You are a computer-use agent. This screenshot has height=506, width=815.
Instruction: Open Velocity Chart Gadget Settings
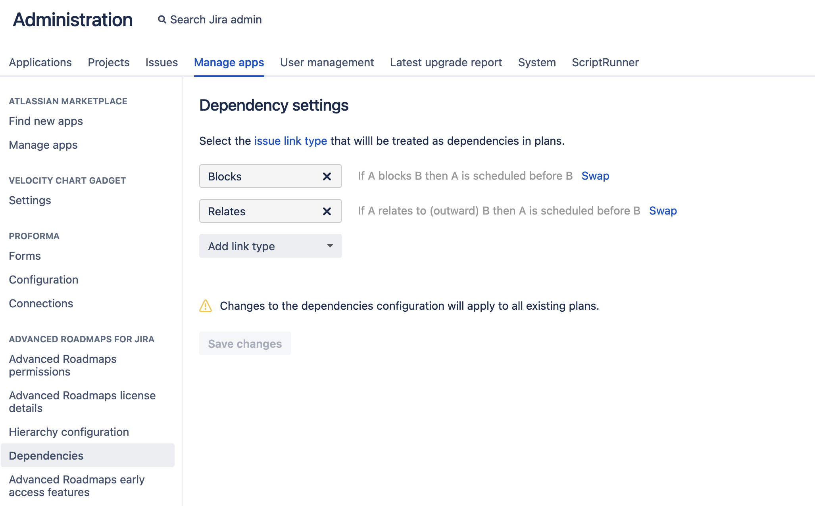pos(30,200)
